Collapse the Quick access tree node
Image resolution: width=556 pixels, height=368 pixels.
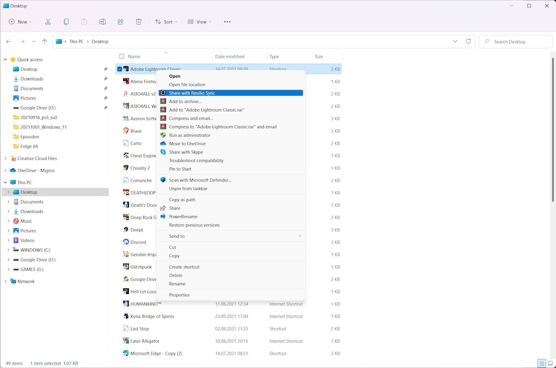(5, 59)
